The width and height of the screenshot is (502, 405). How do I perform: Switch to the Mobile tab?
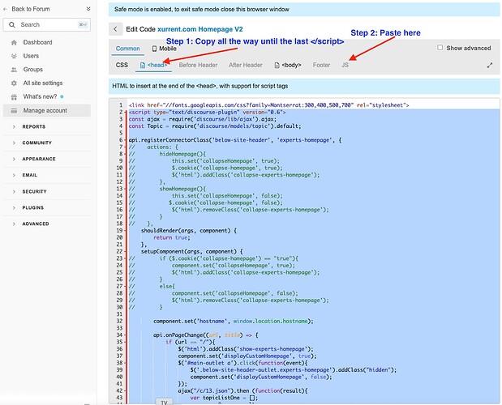pos(165,49)
